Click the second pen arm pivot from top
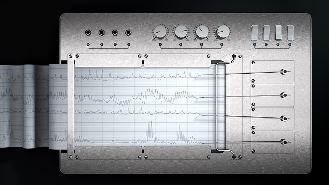 click(284, 95)
